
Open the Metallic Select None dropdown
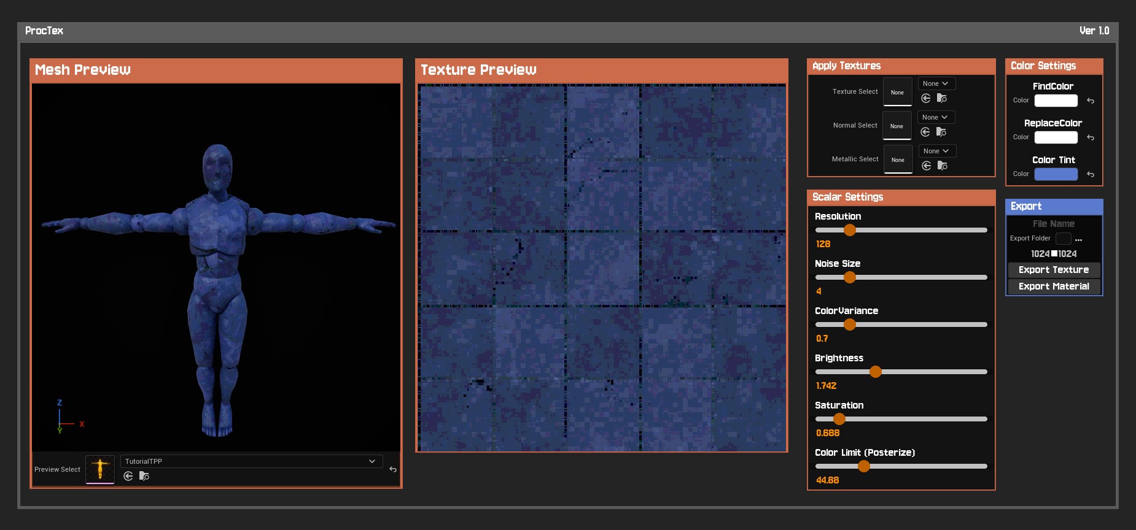[x=937, y=151]
